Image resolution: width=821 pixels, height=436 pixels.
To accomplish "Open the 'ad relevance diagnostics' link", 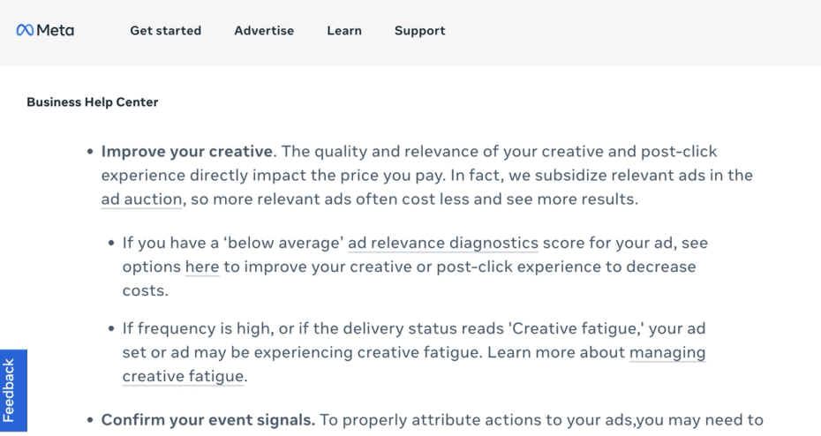I will pyautogui.click(x=443, y=243).
